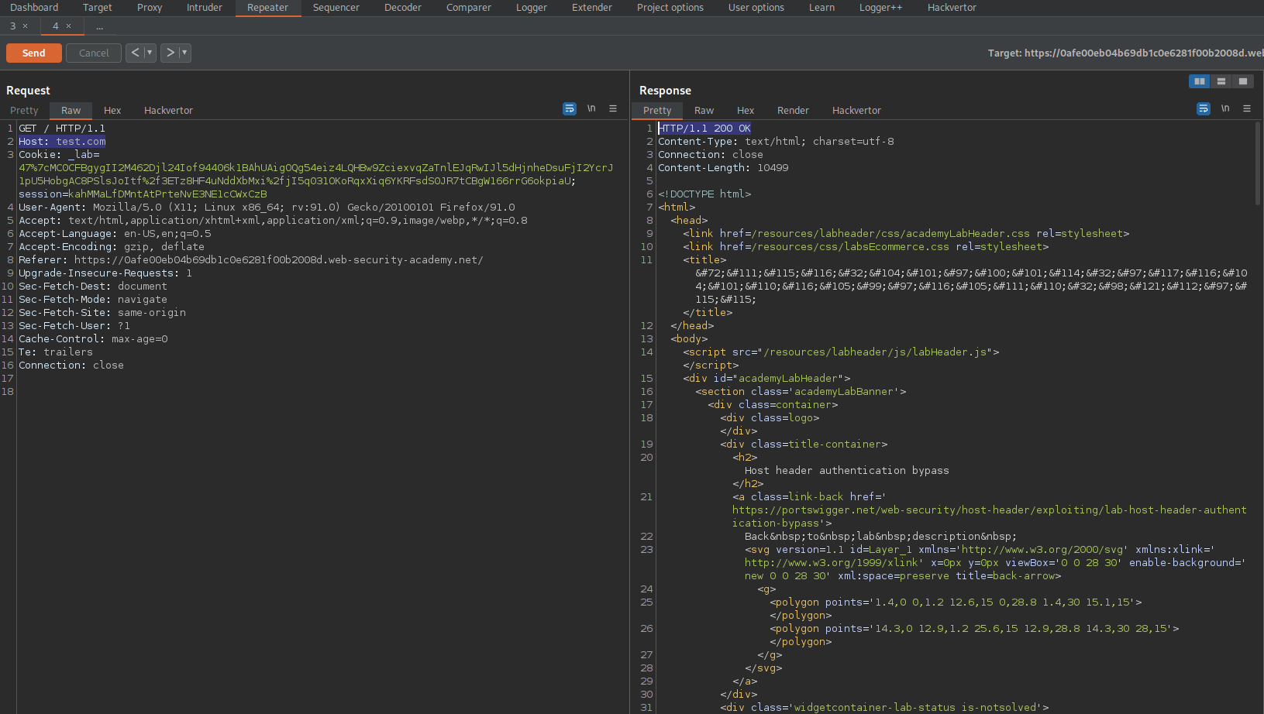The width and height of the screenshot is (1264, 714).
Task: Click the Target URL label
Action: pos(1125,53)
